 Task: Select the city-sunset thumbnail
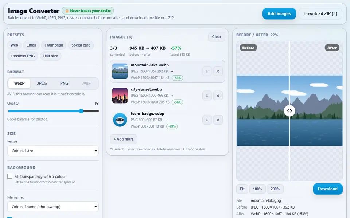click(120, 96)
